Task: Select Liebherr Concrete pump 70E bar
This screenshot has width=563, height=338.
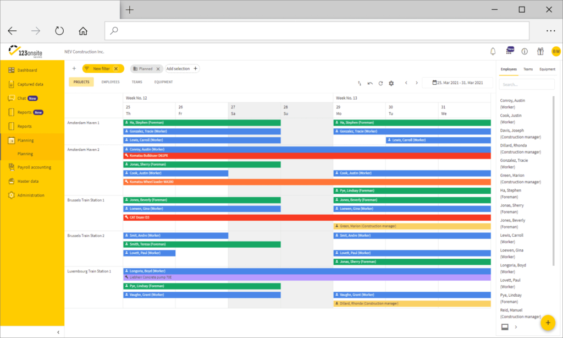Action: tap(307, 277)
